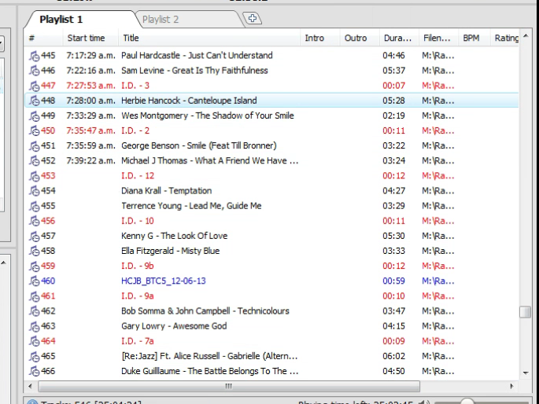Select the I.D. - 9b jingle title

point(138,266)
